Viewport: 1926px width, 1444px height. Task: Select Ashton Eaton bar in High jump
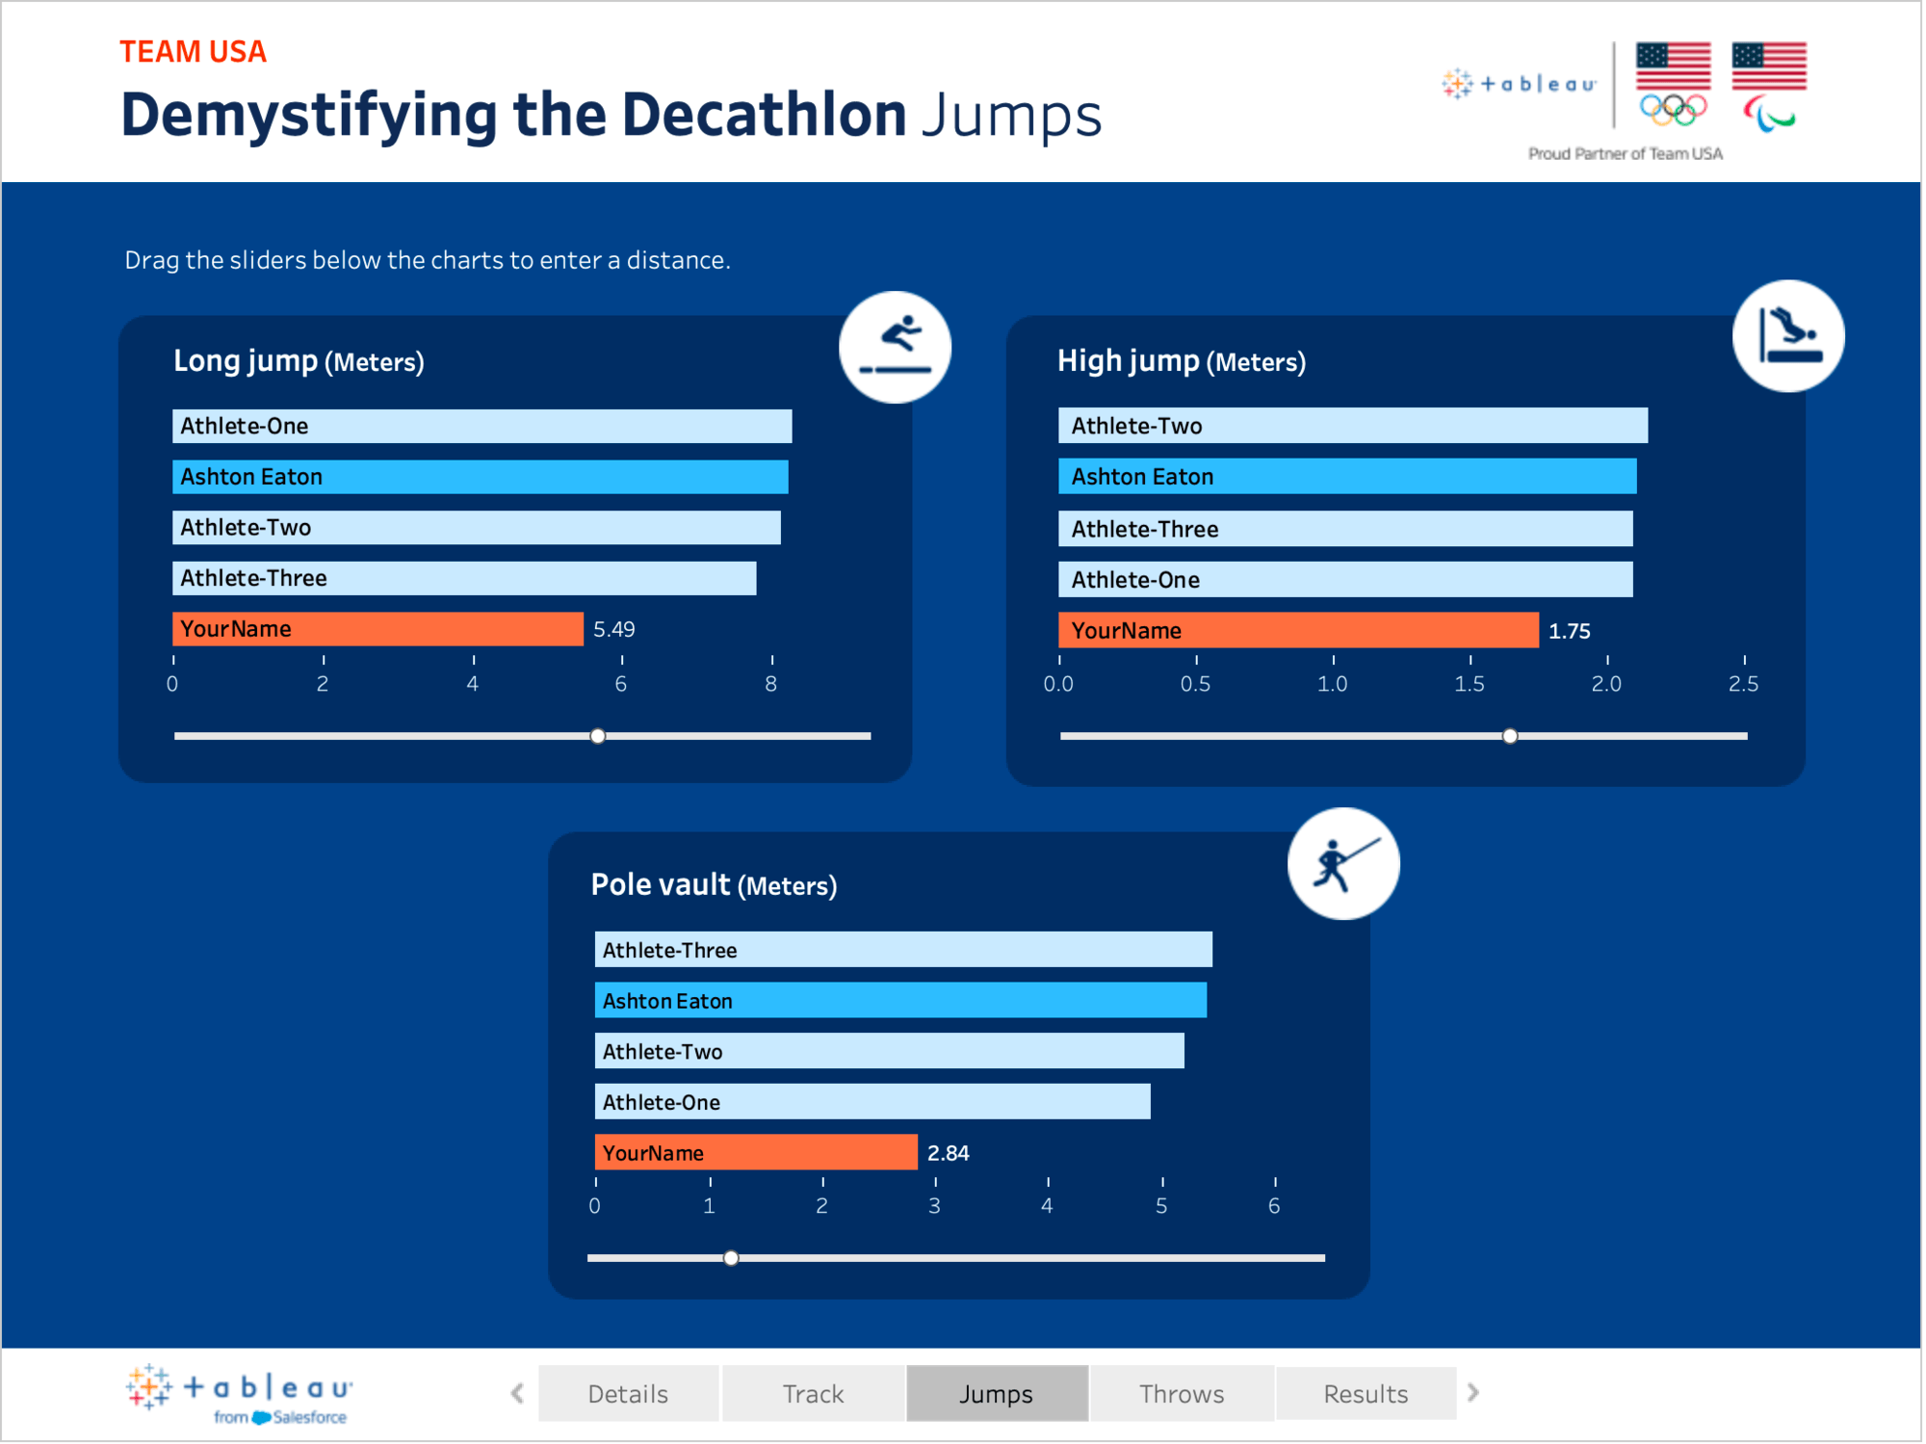pos(1348,477)
